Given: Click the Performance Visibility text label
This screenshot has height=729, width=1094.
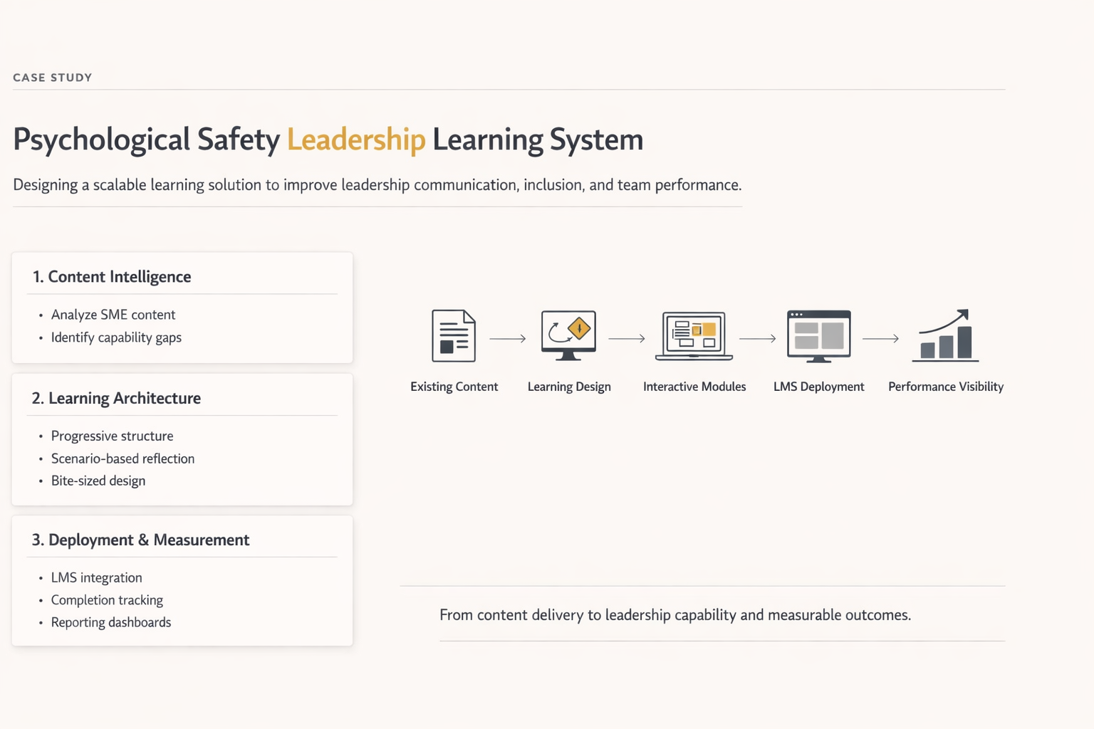Looking at the screenshot, I should pos(945,387).
